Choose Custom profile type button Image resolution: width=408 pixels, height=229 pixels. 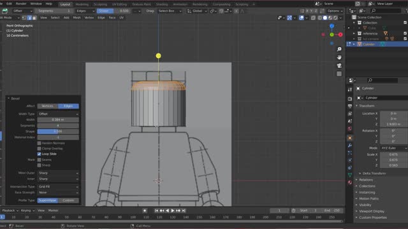pyautogui.click(x=68, y=200)
